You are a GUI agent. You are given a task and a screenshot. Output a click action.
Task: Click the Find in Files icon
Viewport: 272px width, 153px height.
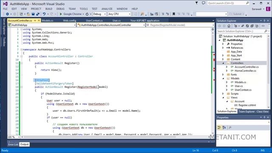tap(142, 14)
